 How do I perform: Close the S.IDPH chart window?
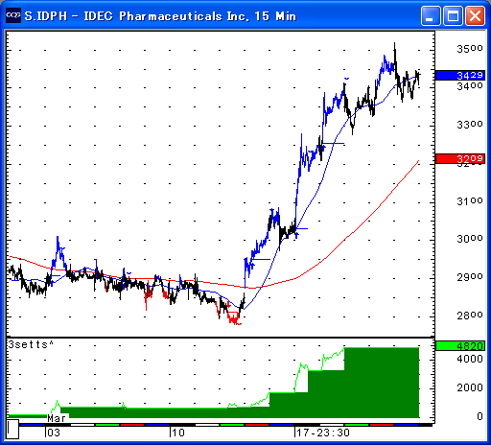coord(475,15)
